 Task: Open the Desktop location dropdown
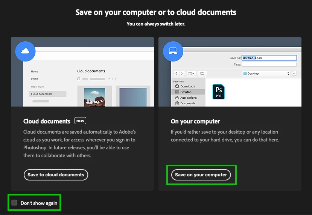click(x=266, y=74)
